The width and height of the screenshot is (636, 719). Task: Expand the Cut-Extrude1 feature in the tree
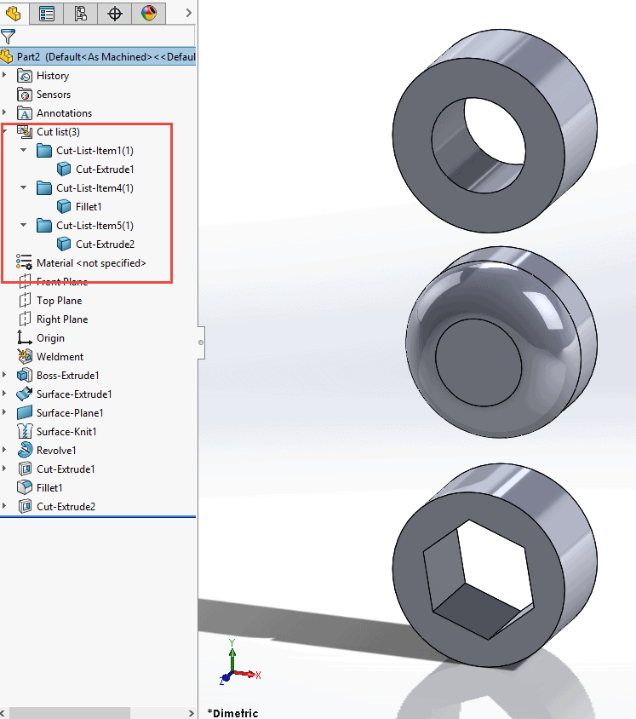coord(4,469)
